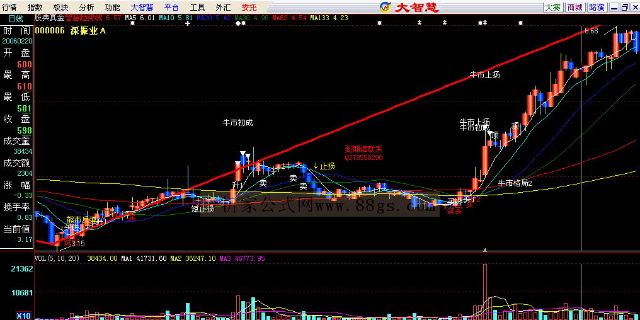Open the 外汇 menu
The image size is (640, 320).
(x=223, y=7)
